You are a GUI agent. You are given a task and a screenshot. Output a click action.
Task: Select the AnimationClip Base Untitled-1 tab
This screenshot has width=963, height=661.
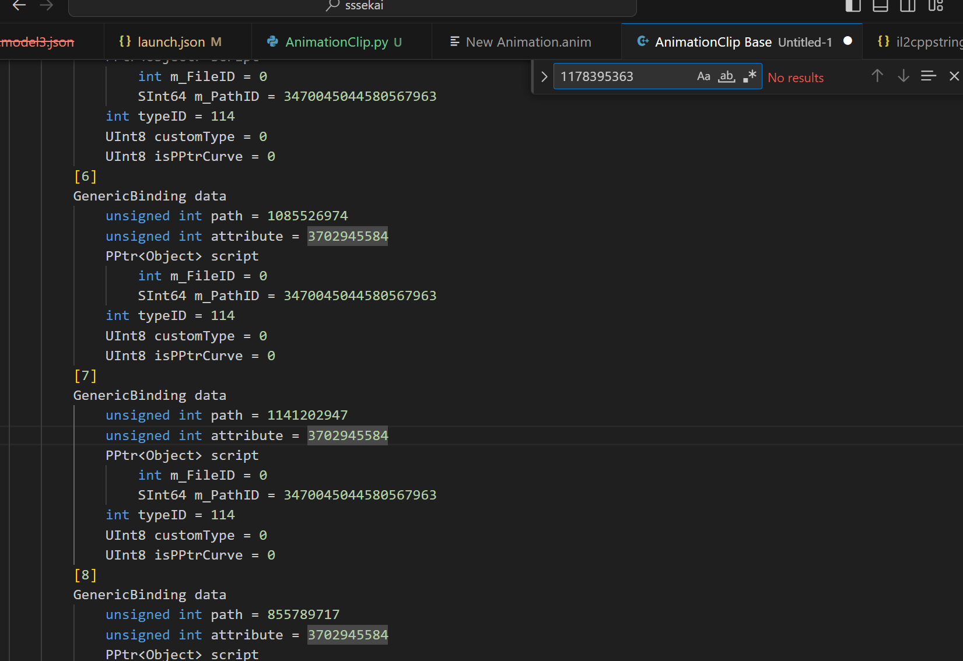coord(742,42)
